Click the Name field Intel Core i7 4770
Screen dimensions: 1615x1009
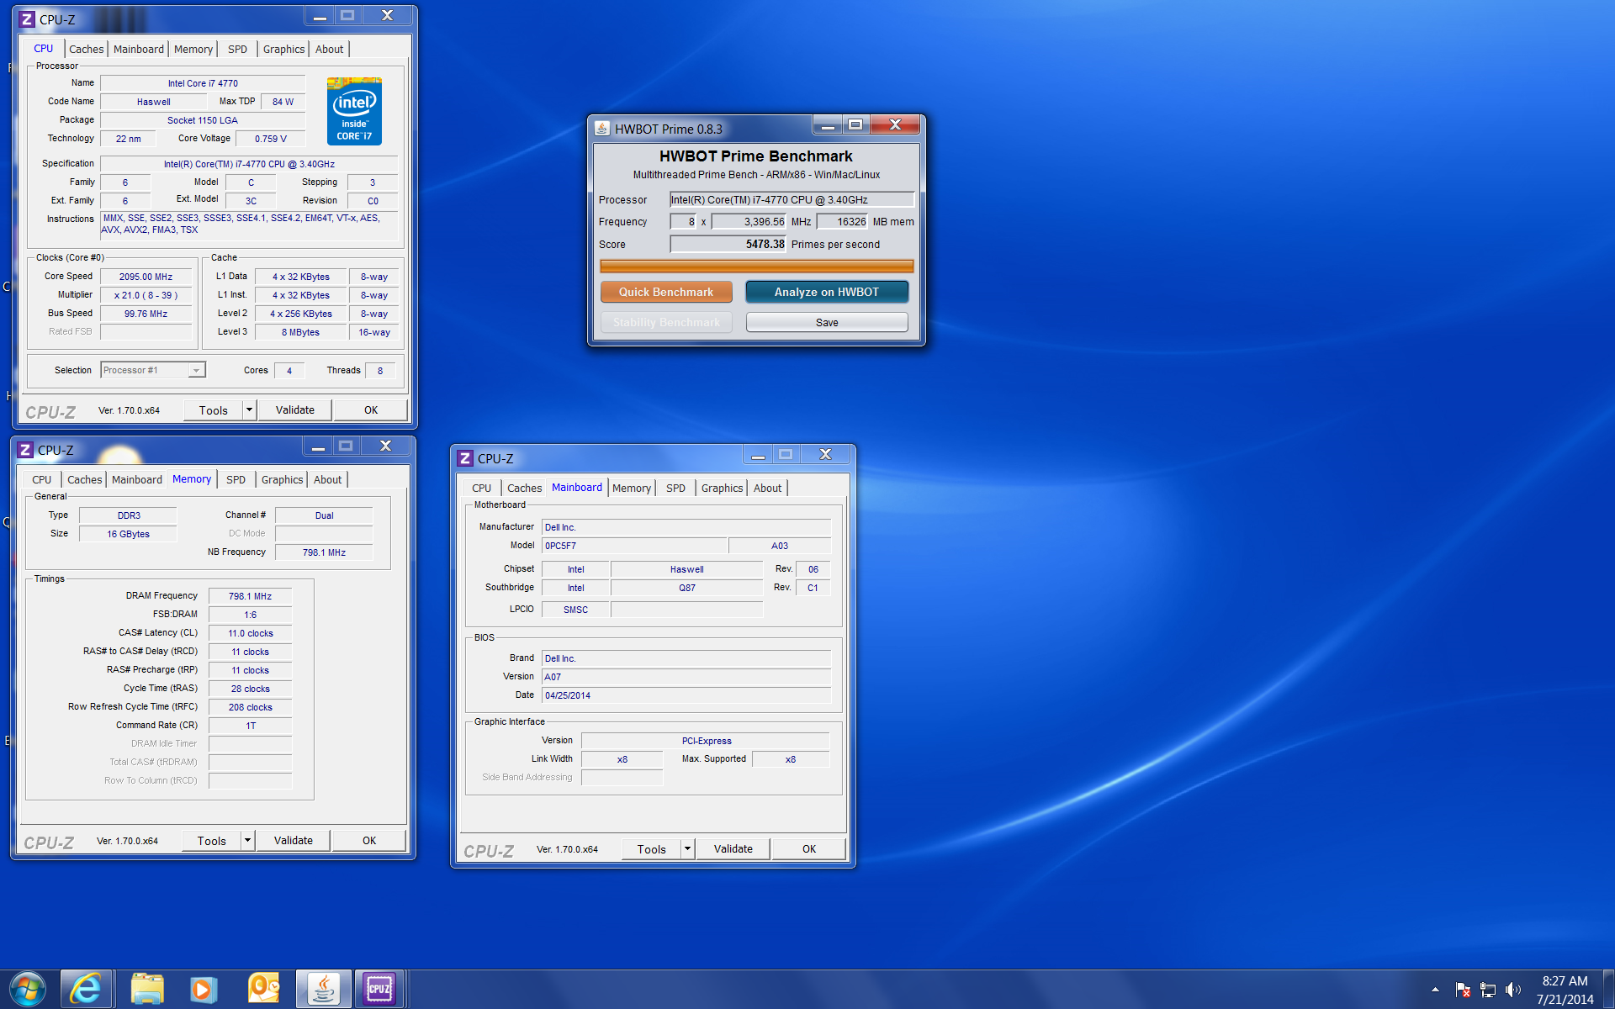[x=203, y=83]
